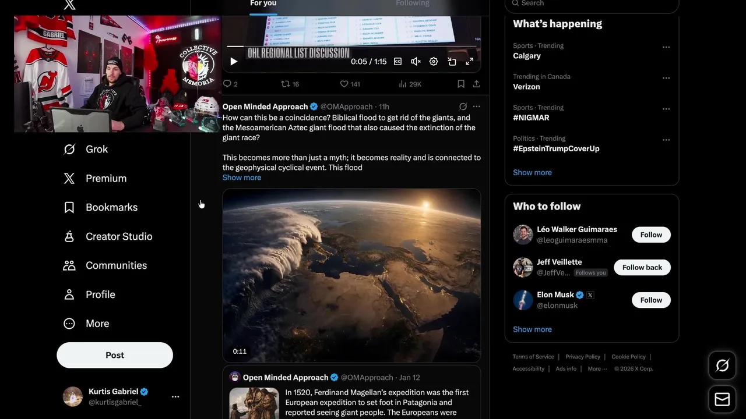Unmute the video
The image size is (746, 419).
(x=416, y=61)
